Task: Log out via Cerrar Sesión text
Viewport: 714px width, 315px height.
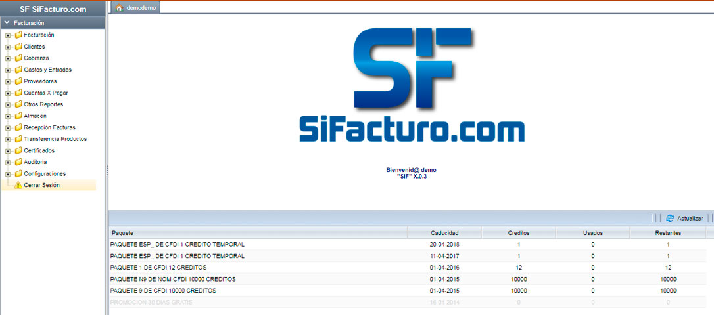Action: click(x=41, y=185)
